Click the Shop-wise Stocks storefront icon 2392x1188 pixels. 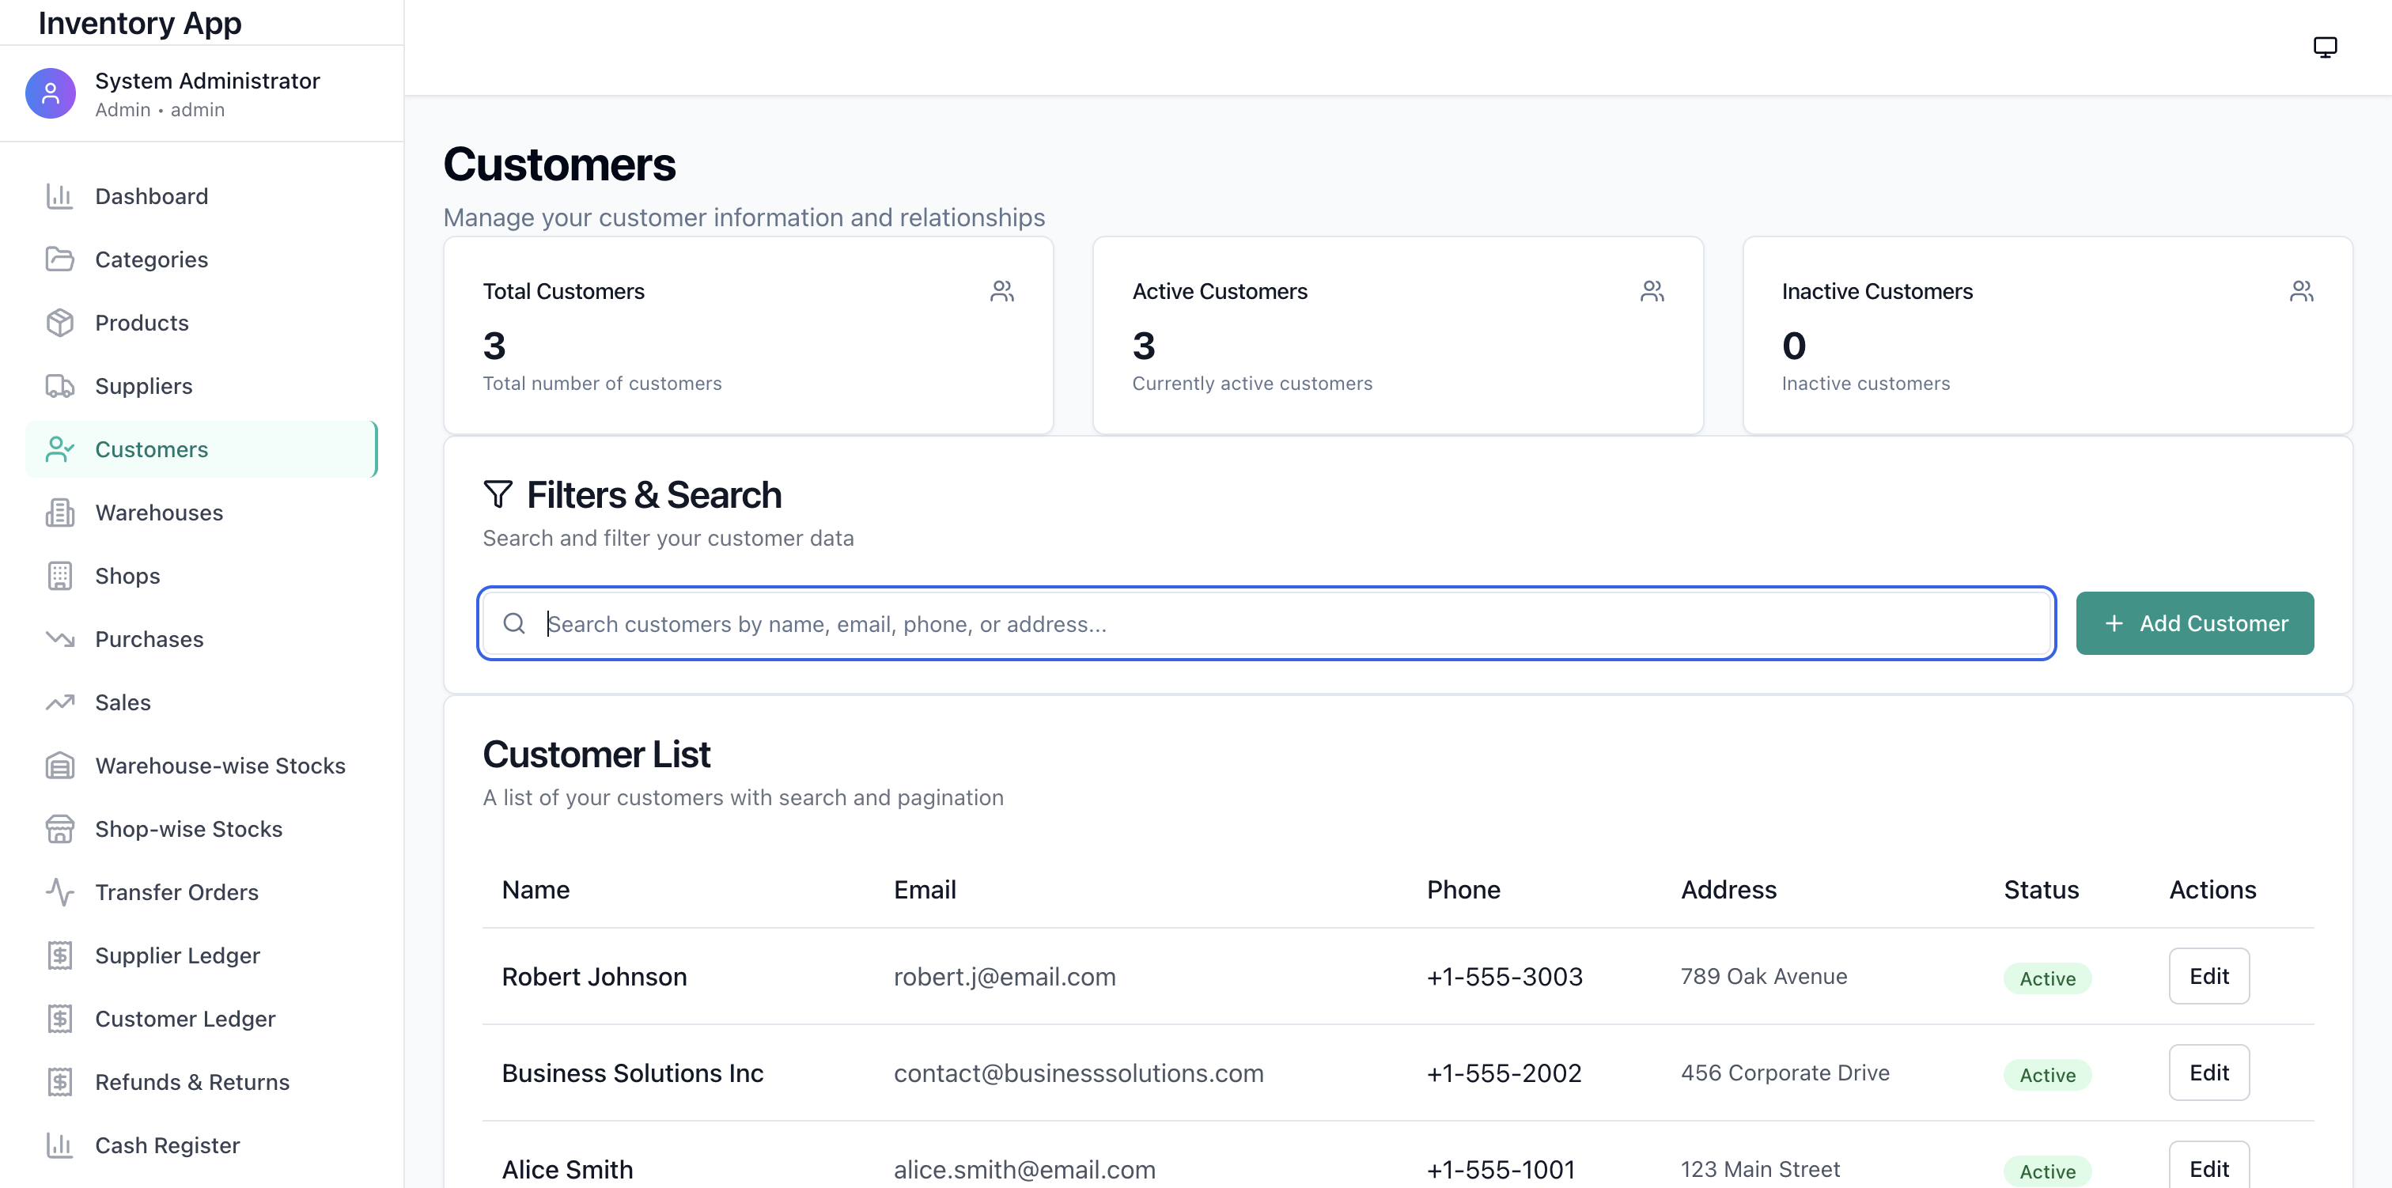59,829
